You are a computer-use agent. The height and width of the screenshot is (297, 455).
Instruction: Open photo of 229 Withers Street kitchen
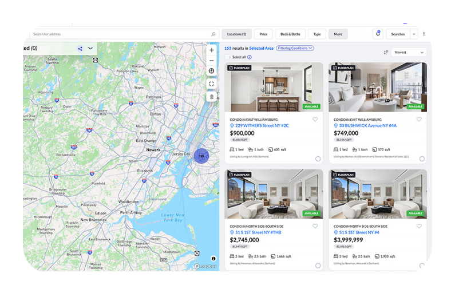274,87
